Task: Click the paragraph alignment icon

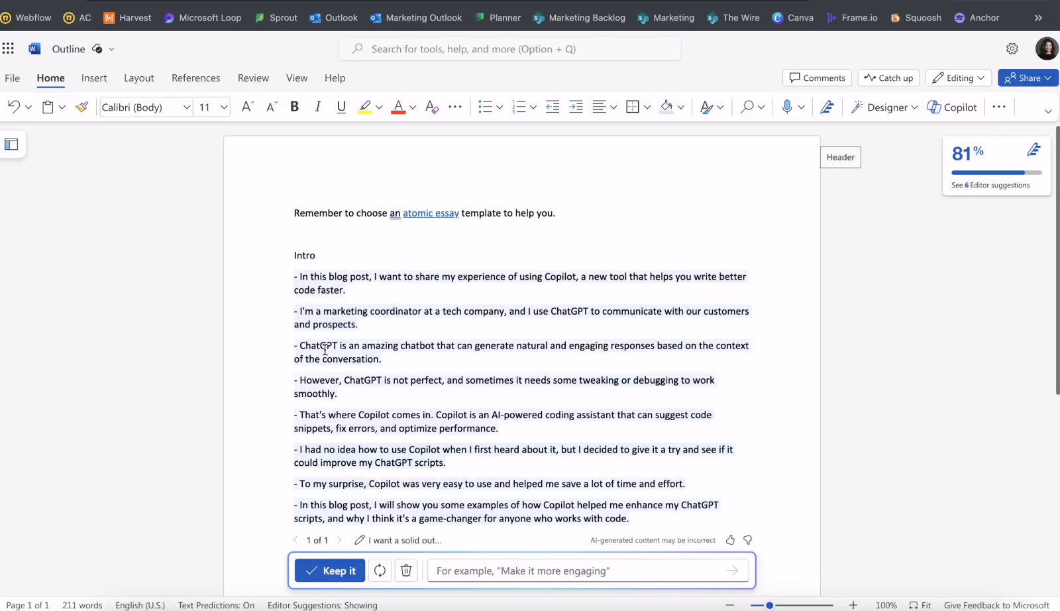Action: [x=600, y=107]
